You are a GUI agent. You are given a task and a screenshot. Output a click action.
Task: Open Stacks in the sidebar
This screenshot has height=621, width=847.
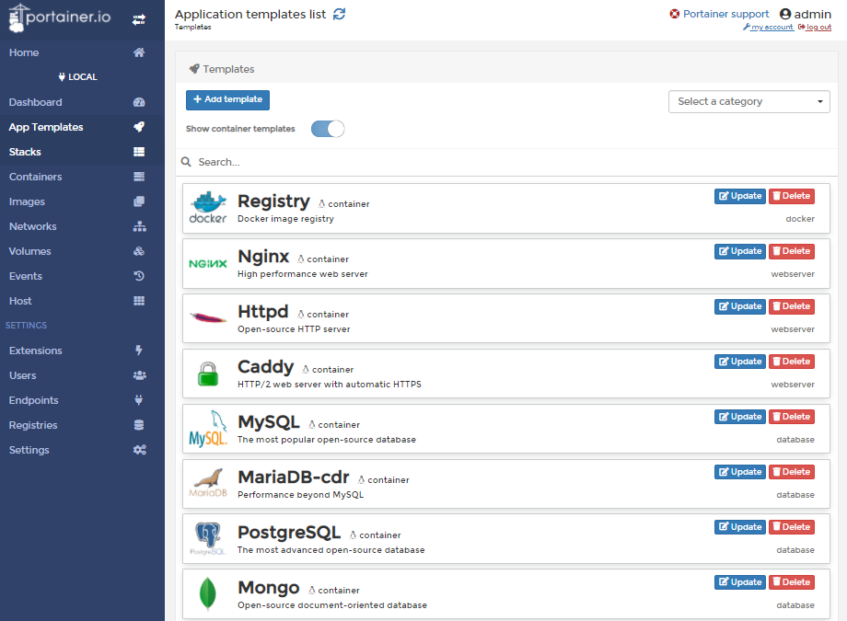click(82, 152)
